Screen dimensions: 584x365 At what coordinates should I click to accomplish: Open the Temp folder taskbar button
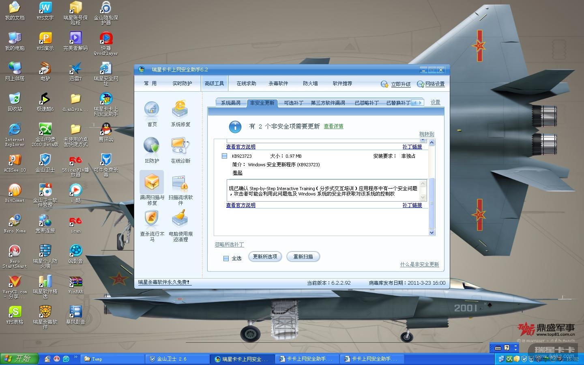113,359
